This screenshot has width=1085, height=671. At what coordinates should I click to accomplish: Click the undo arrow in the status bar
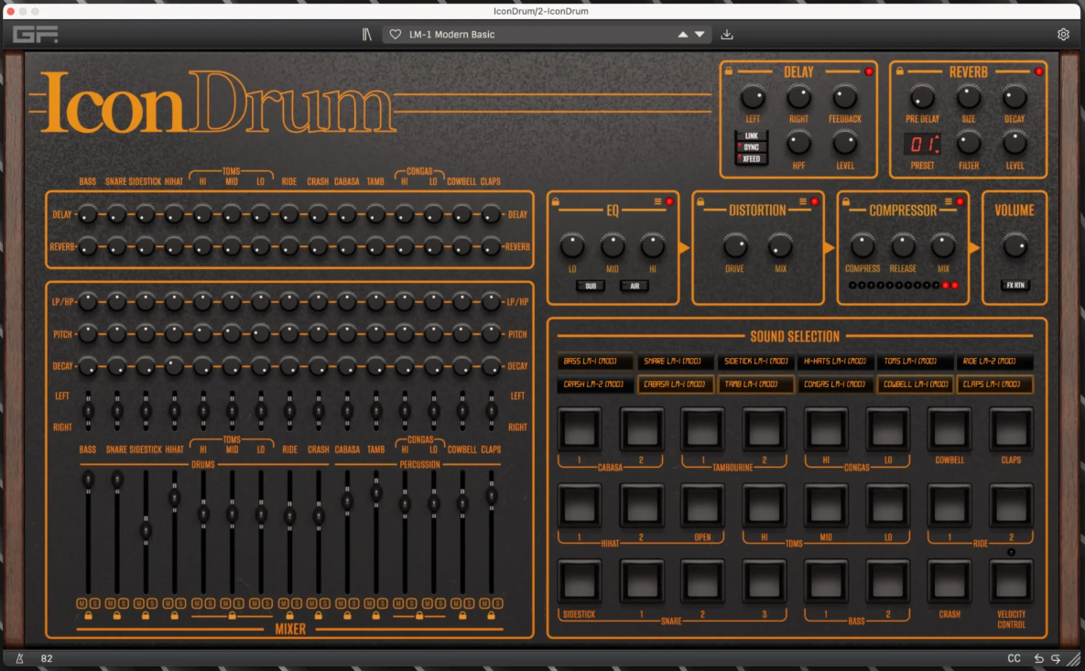point(1038,658)
